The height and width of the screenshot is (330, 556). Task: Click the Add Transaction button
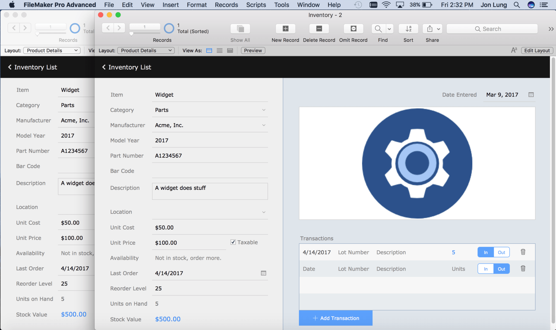(x=336, y=318)
